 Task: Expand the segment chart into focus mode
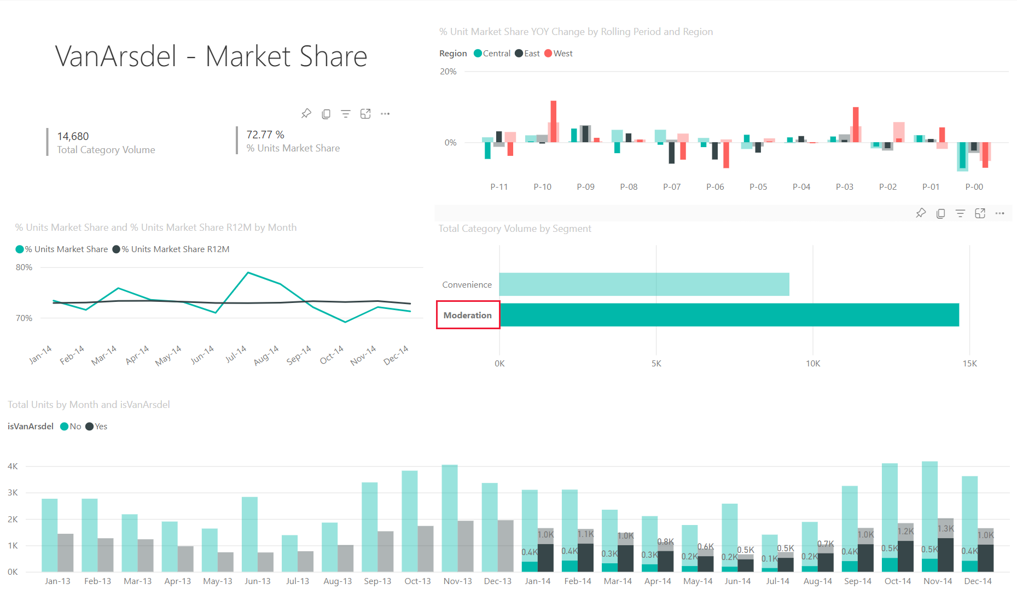click(x=980, y=213)
